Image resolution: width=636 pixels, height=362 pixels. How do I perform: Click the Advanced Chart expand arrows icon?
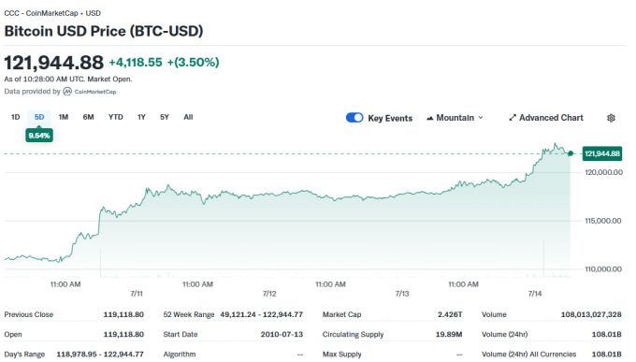(x=513, y=118)
